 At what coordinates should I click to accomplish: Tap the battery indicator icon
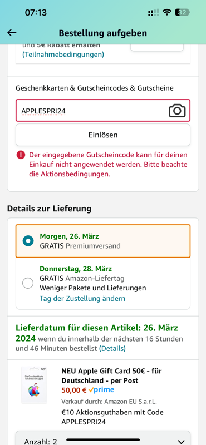[x=183, y=12]
